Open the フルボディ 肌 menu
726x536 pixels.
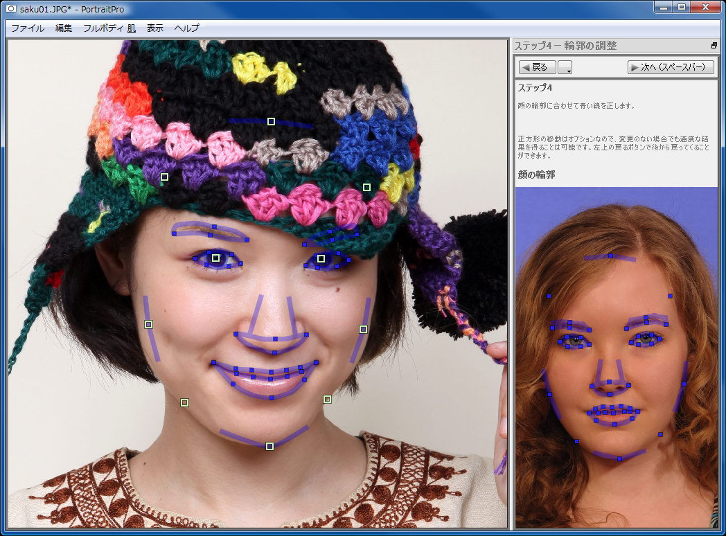point(109,28)
